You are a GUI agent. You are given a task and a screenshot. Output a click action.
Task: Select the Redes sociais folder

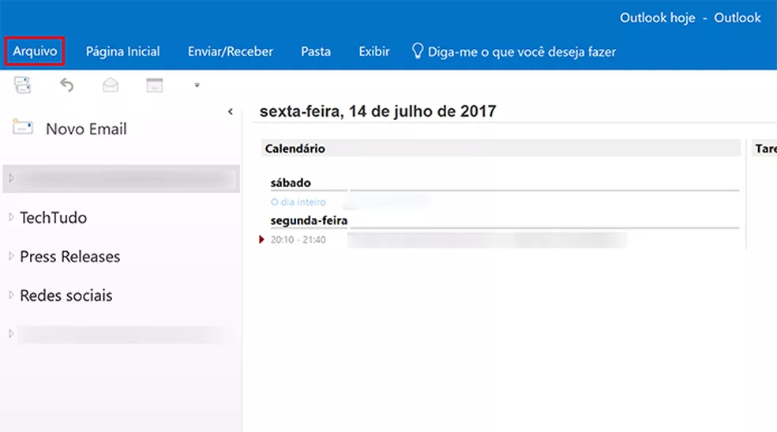[x=66, y=295]
